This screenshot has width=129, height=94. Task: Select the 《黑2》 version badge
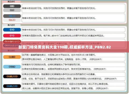(12, 16)
